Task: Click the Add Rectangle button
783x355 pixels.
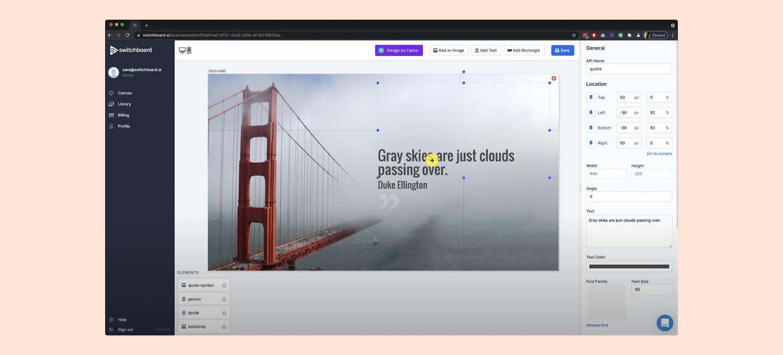Action: coord(524,50)
